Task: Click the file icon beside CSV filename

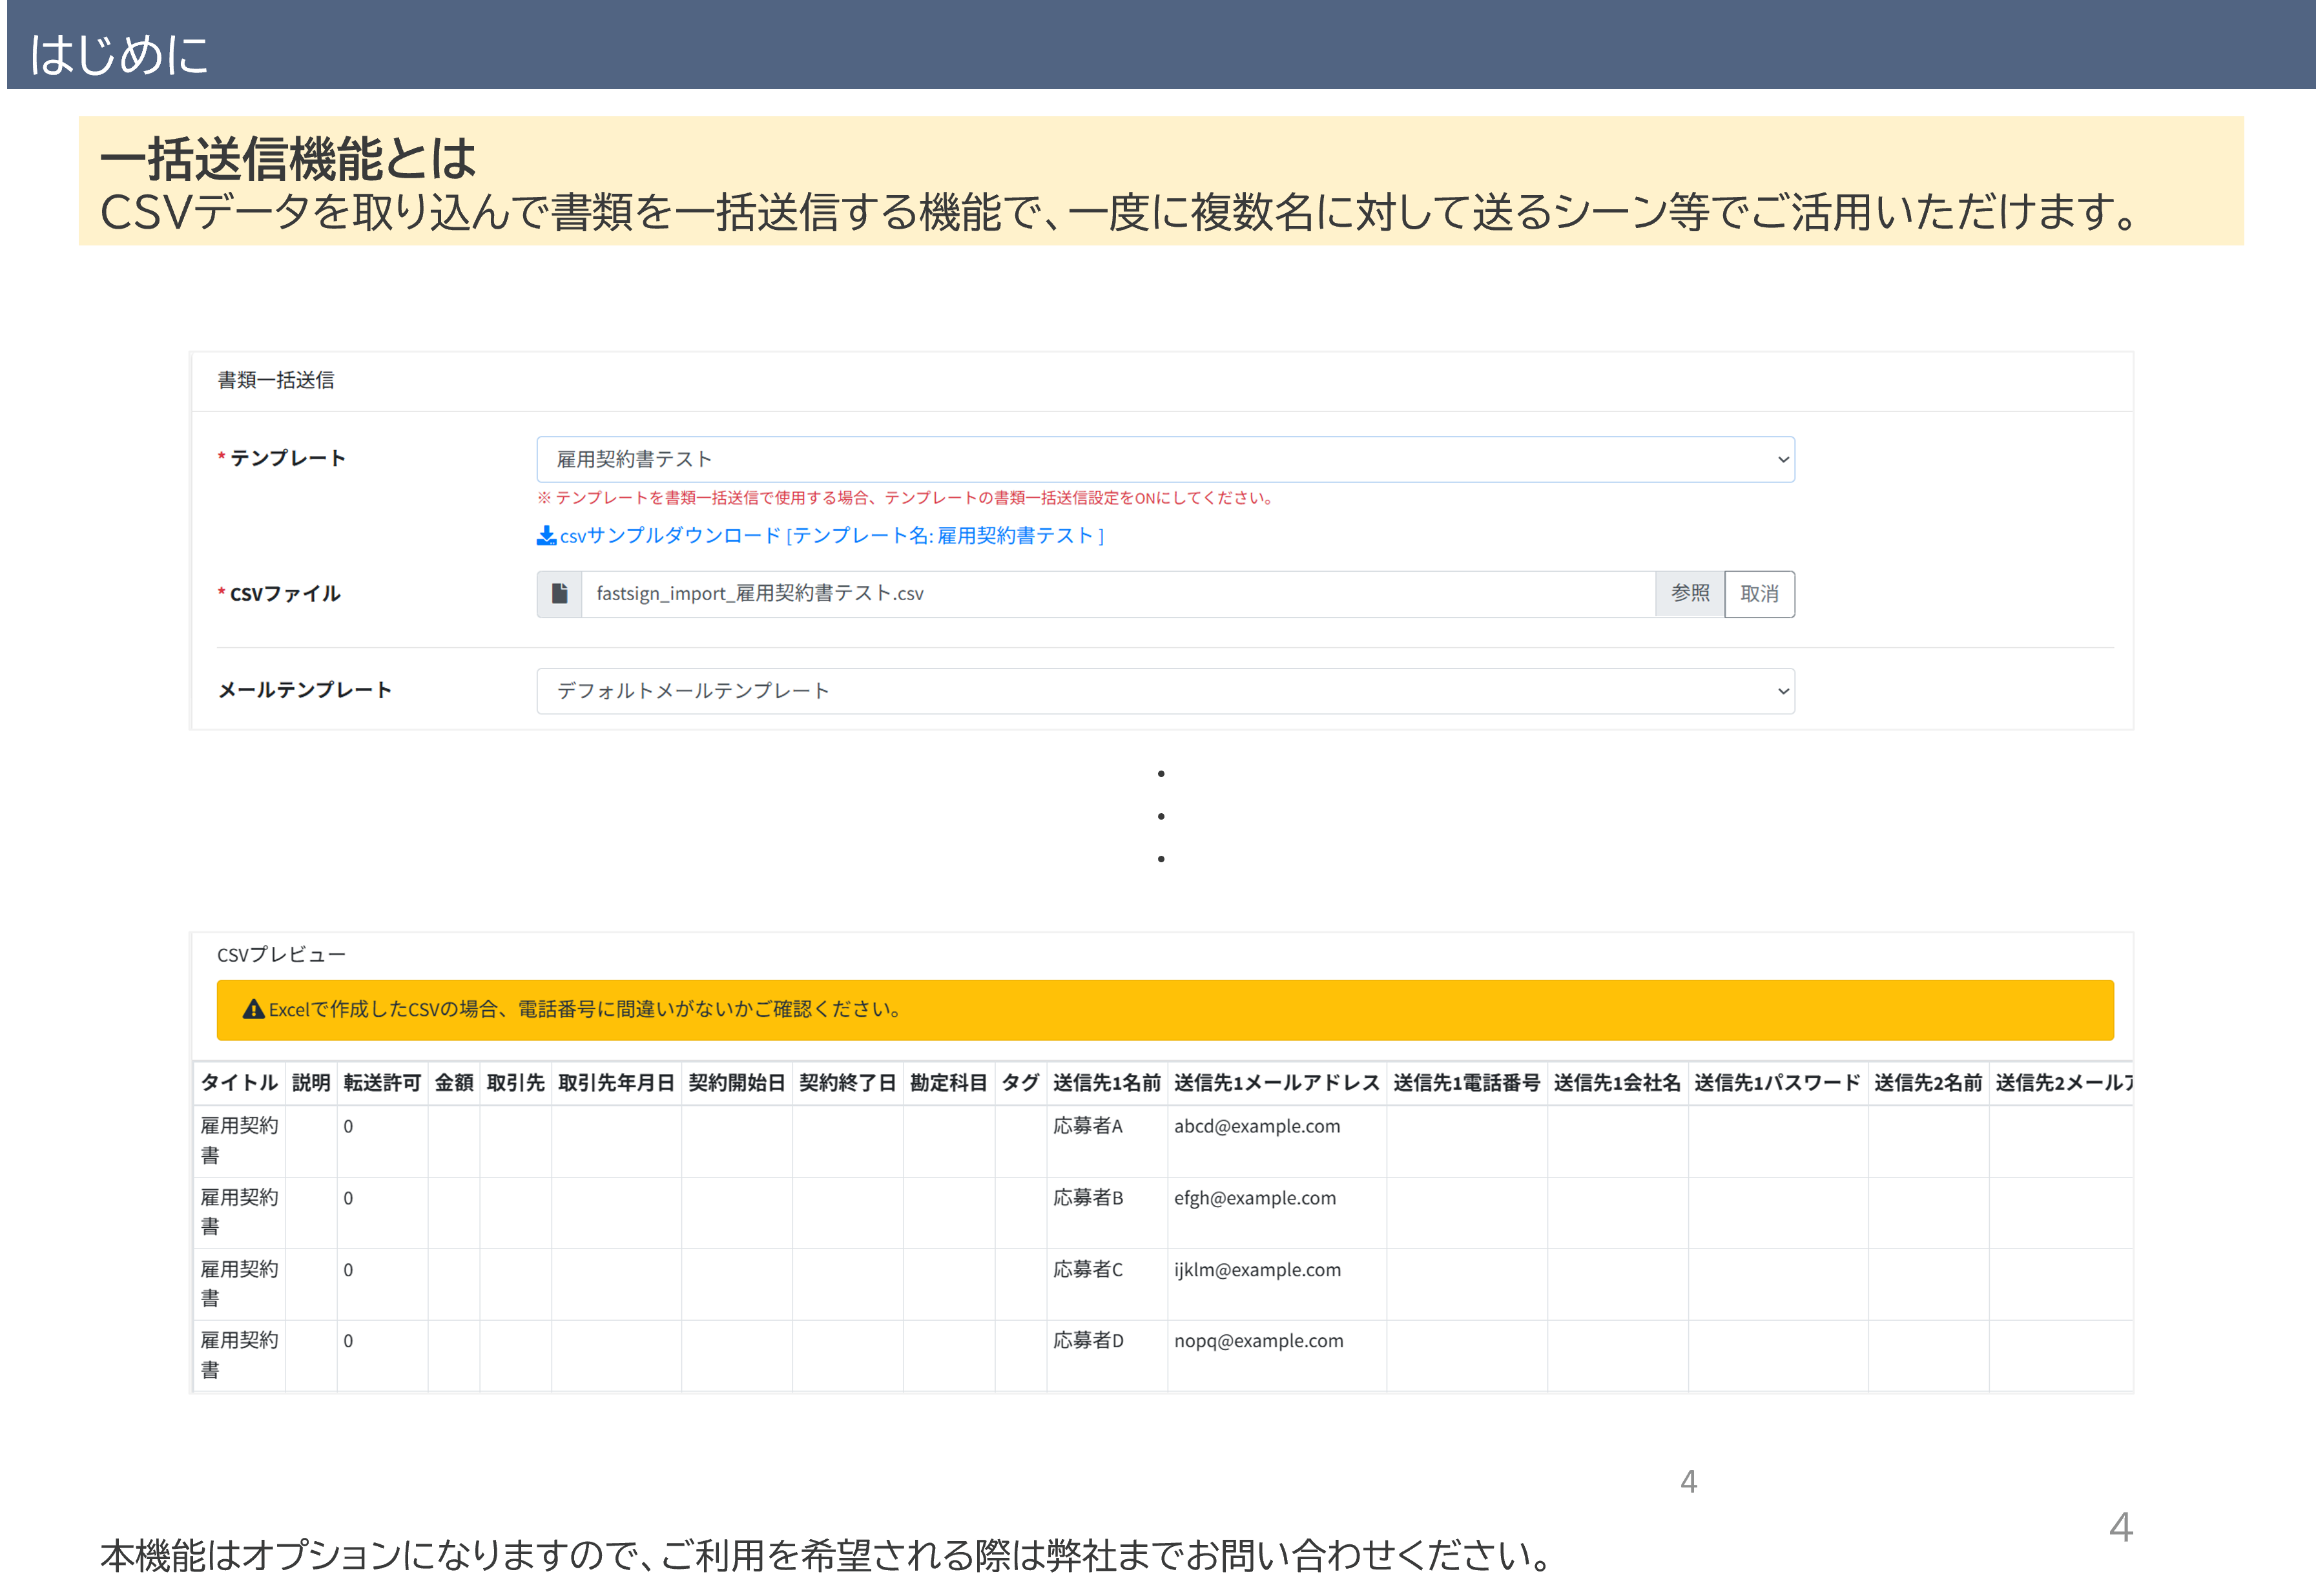Action: [x=560, y=594]
